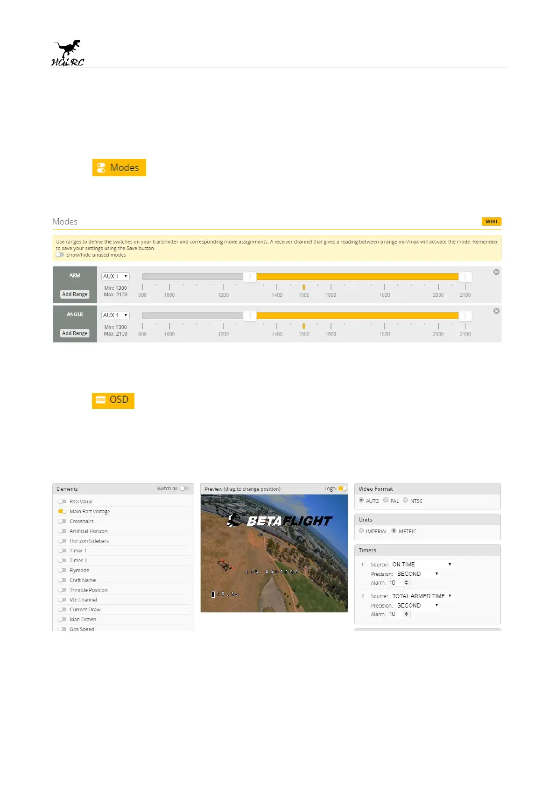Select the NTSC video format
The image size is (556, 787).
coord(405,500)
